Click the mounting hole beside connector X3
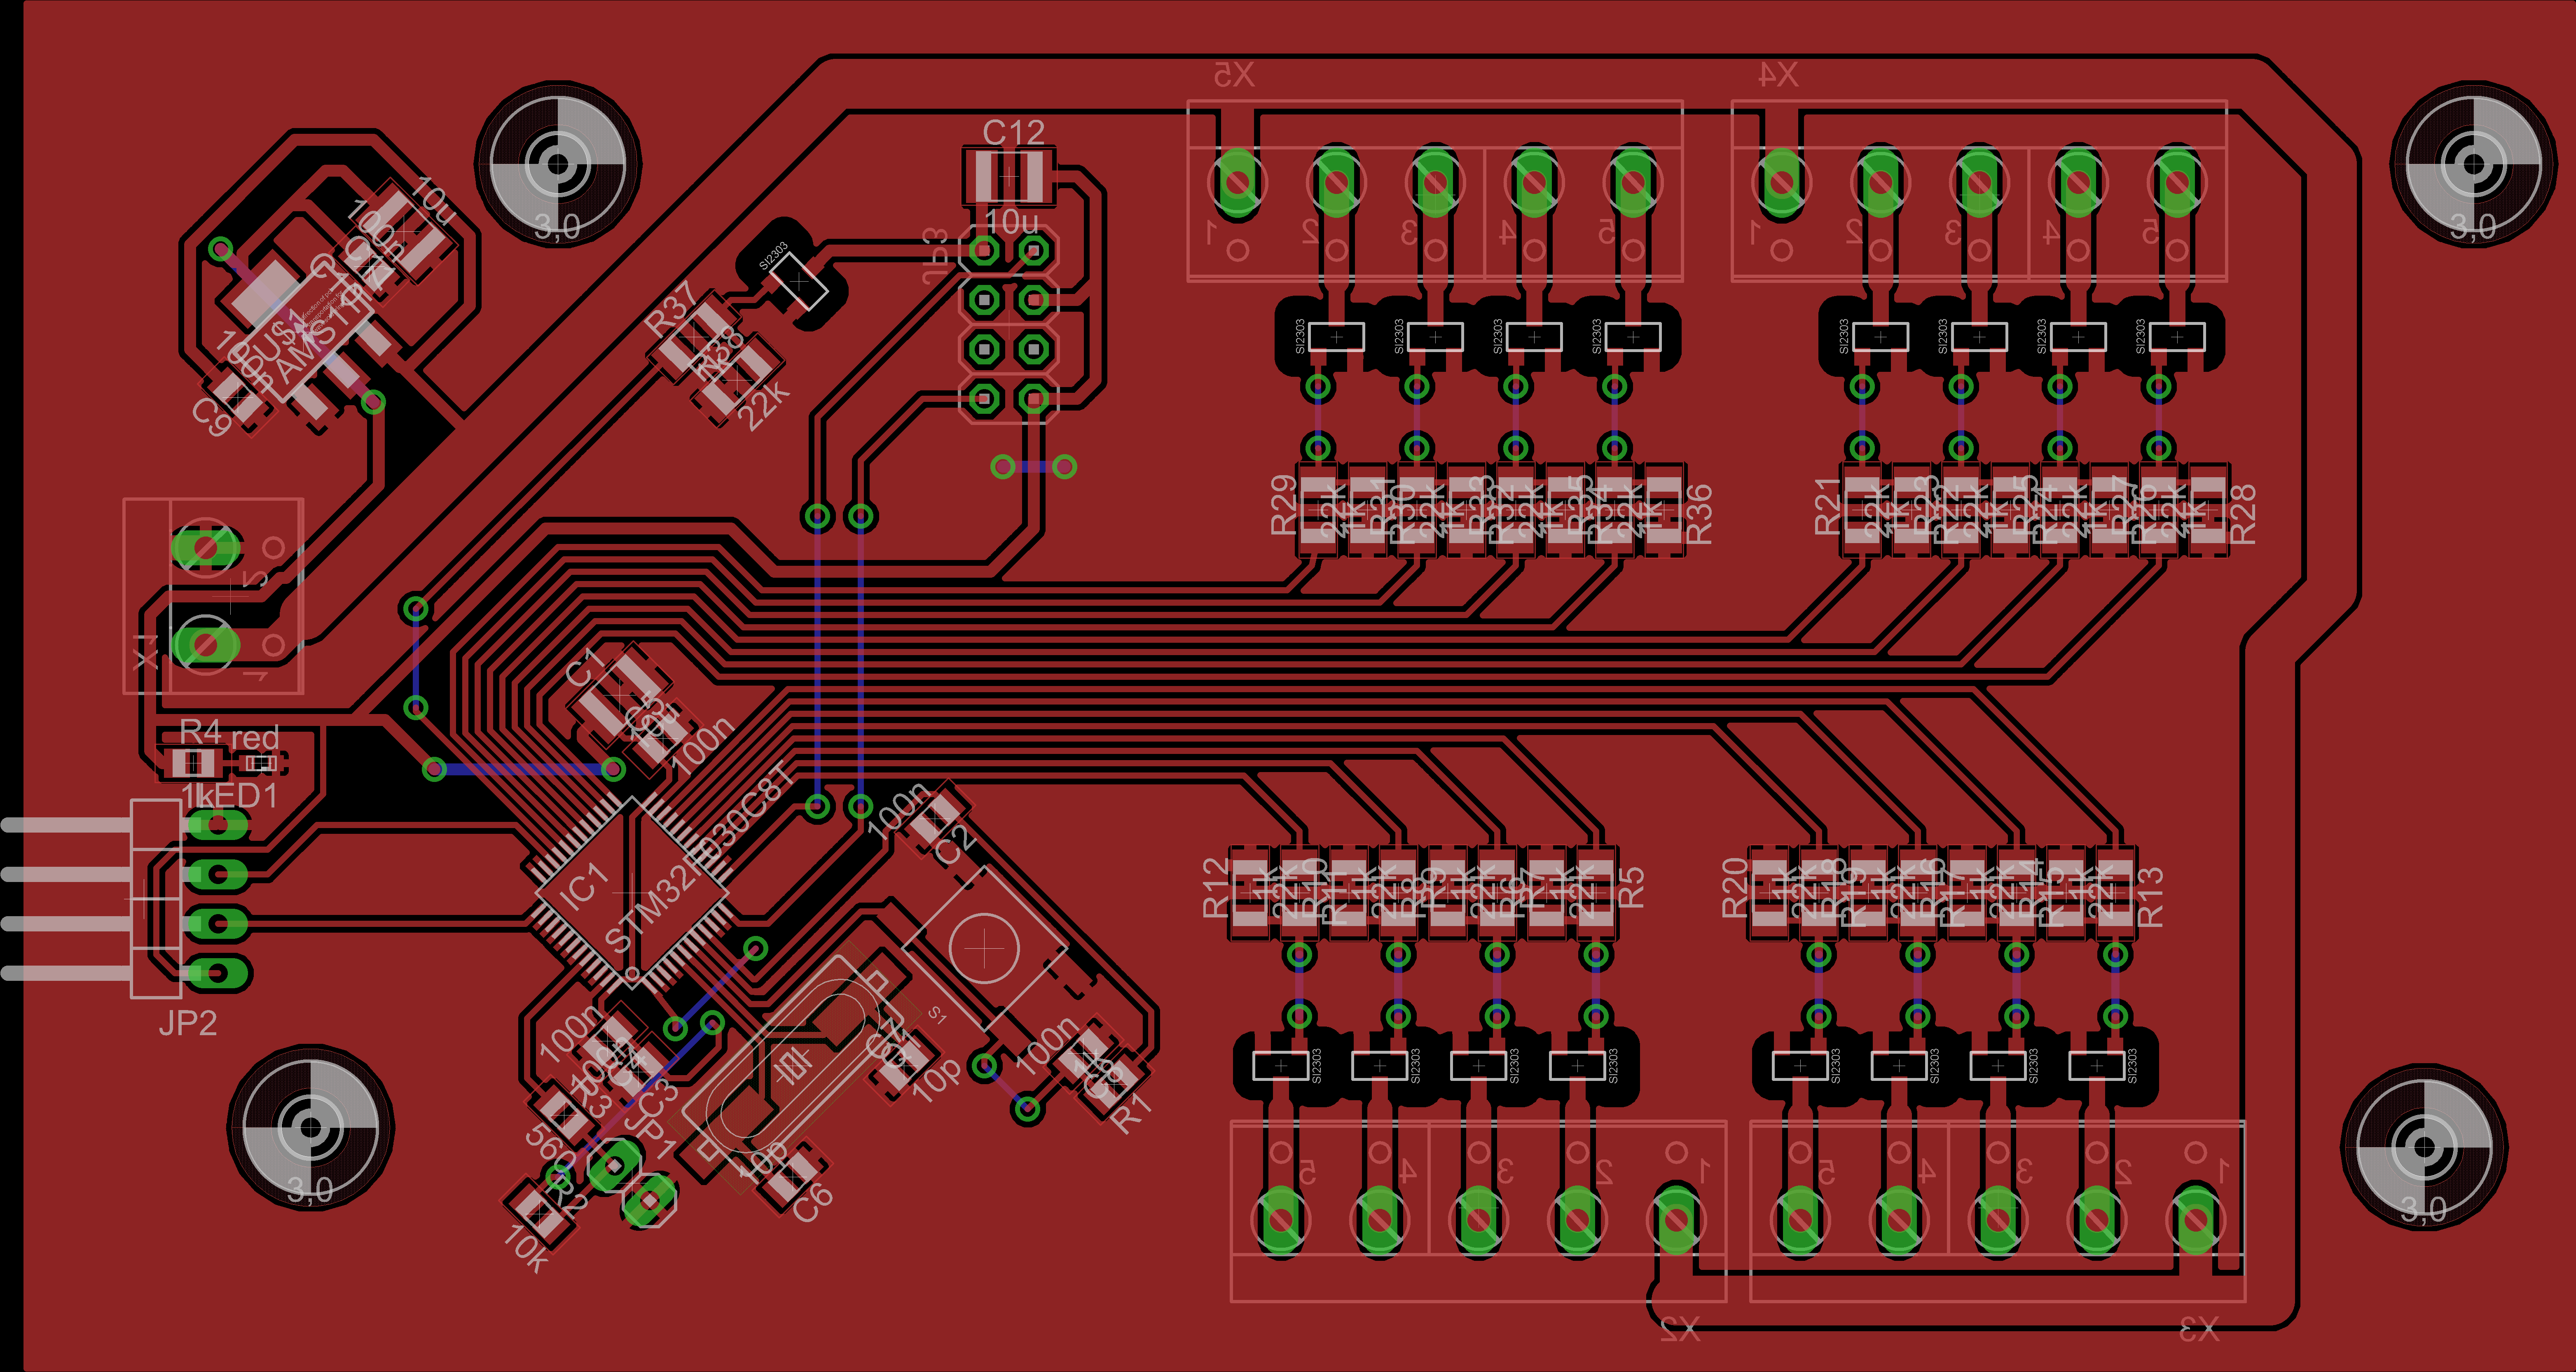The height and width of the screenshot is (1372, 2576). tap(2423, 1146)
